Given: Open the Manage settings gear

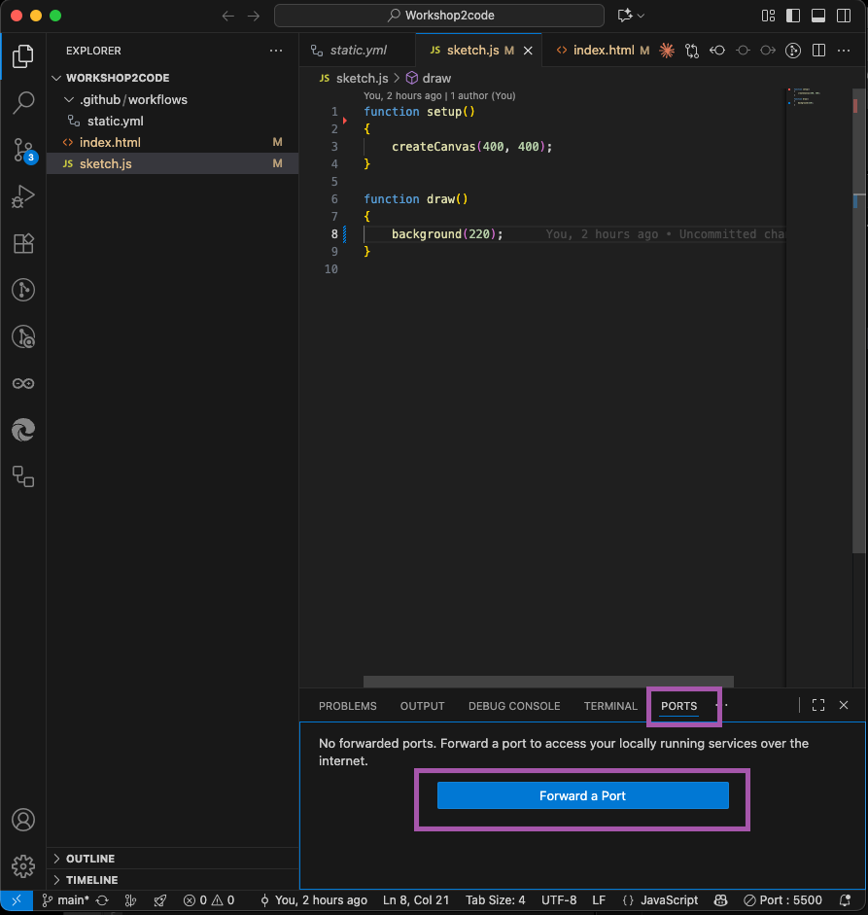Looking at the screenshot, I should click(x=23, y=866).
